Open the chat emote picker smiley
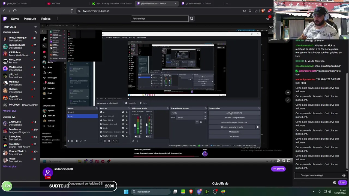The height and width of the screenshot is (196, 349). click(x=344, y=175)
